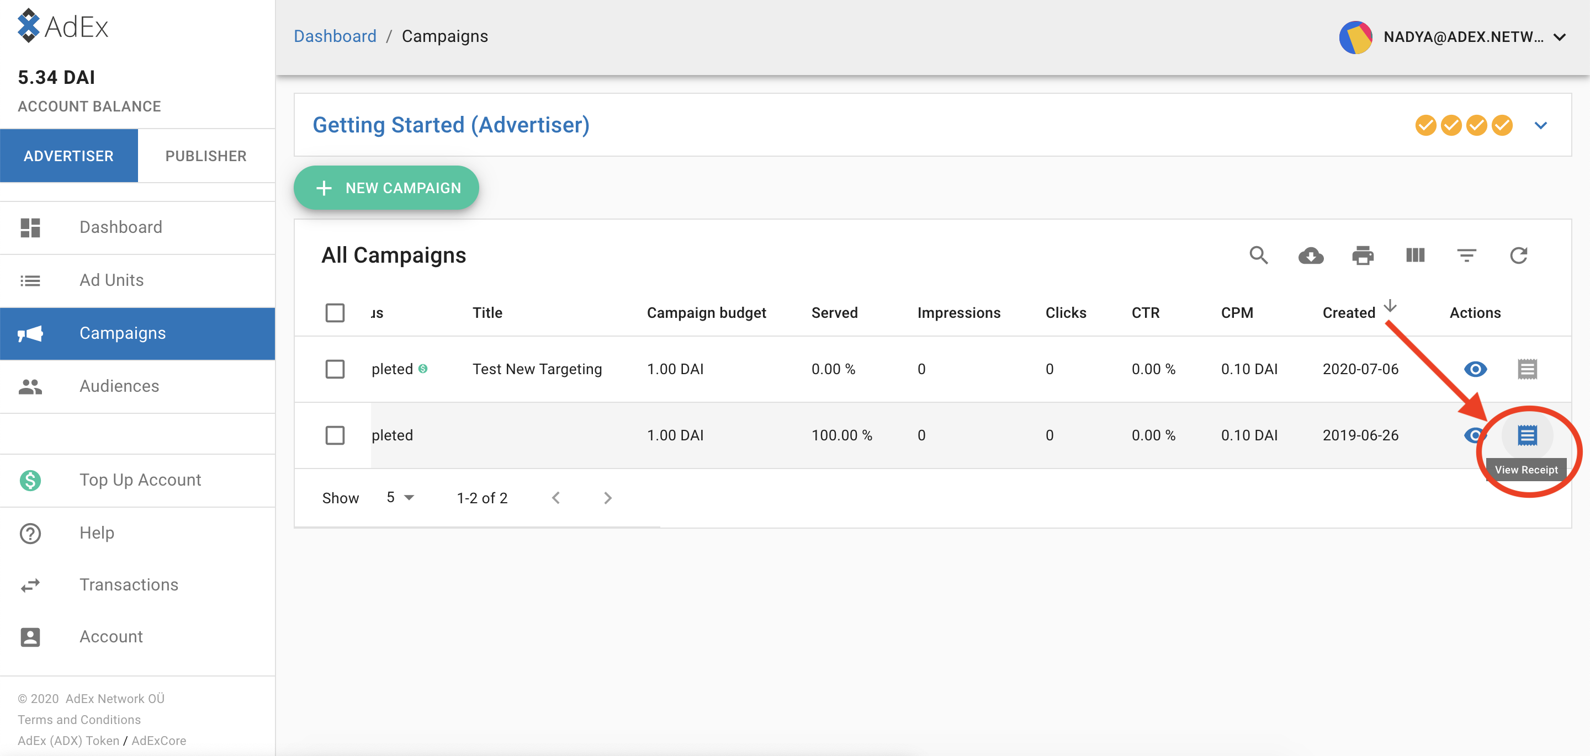Go to next page of campaigns
This screenshot has height=756, width=1590.
607,497
